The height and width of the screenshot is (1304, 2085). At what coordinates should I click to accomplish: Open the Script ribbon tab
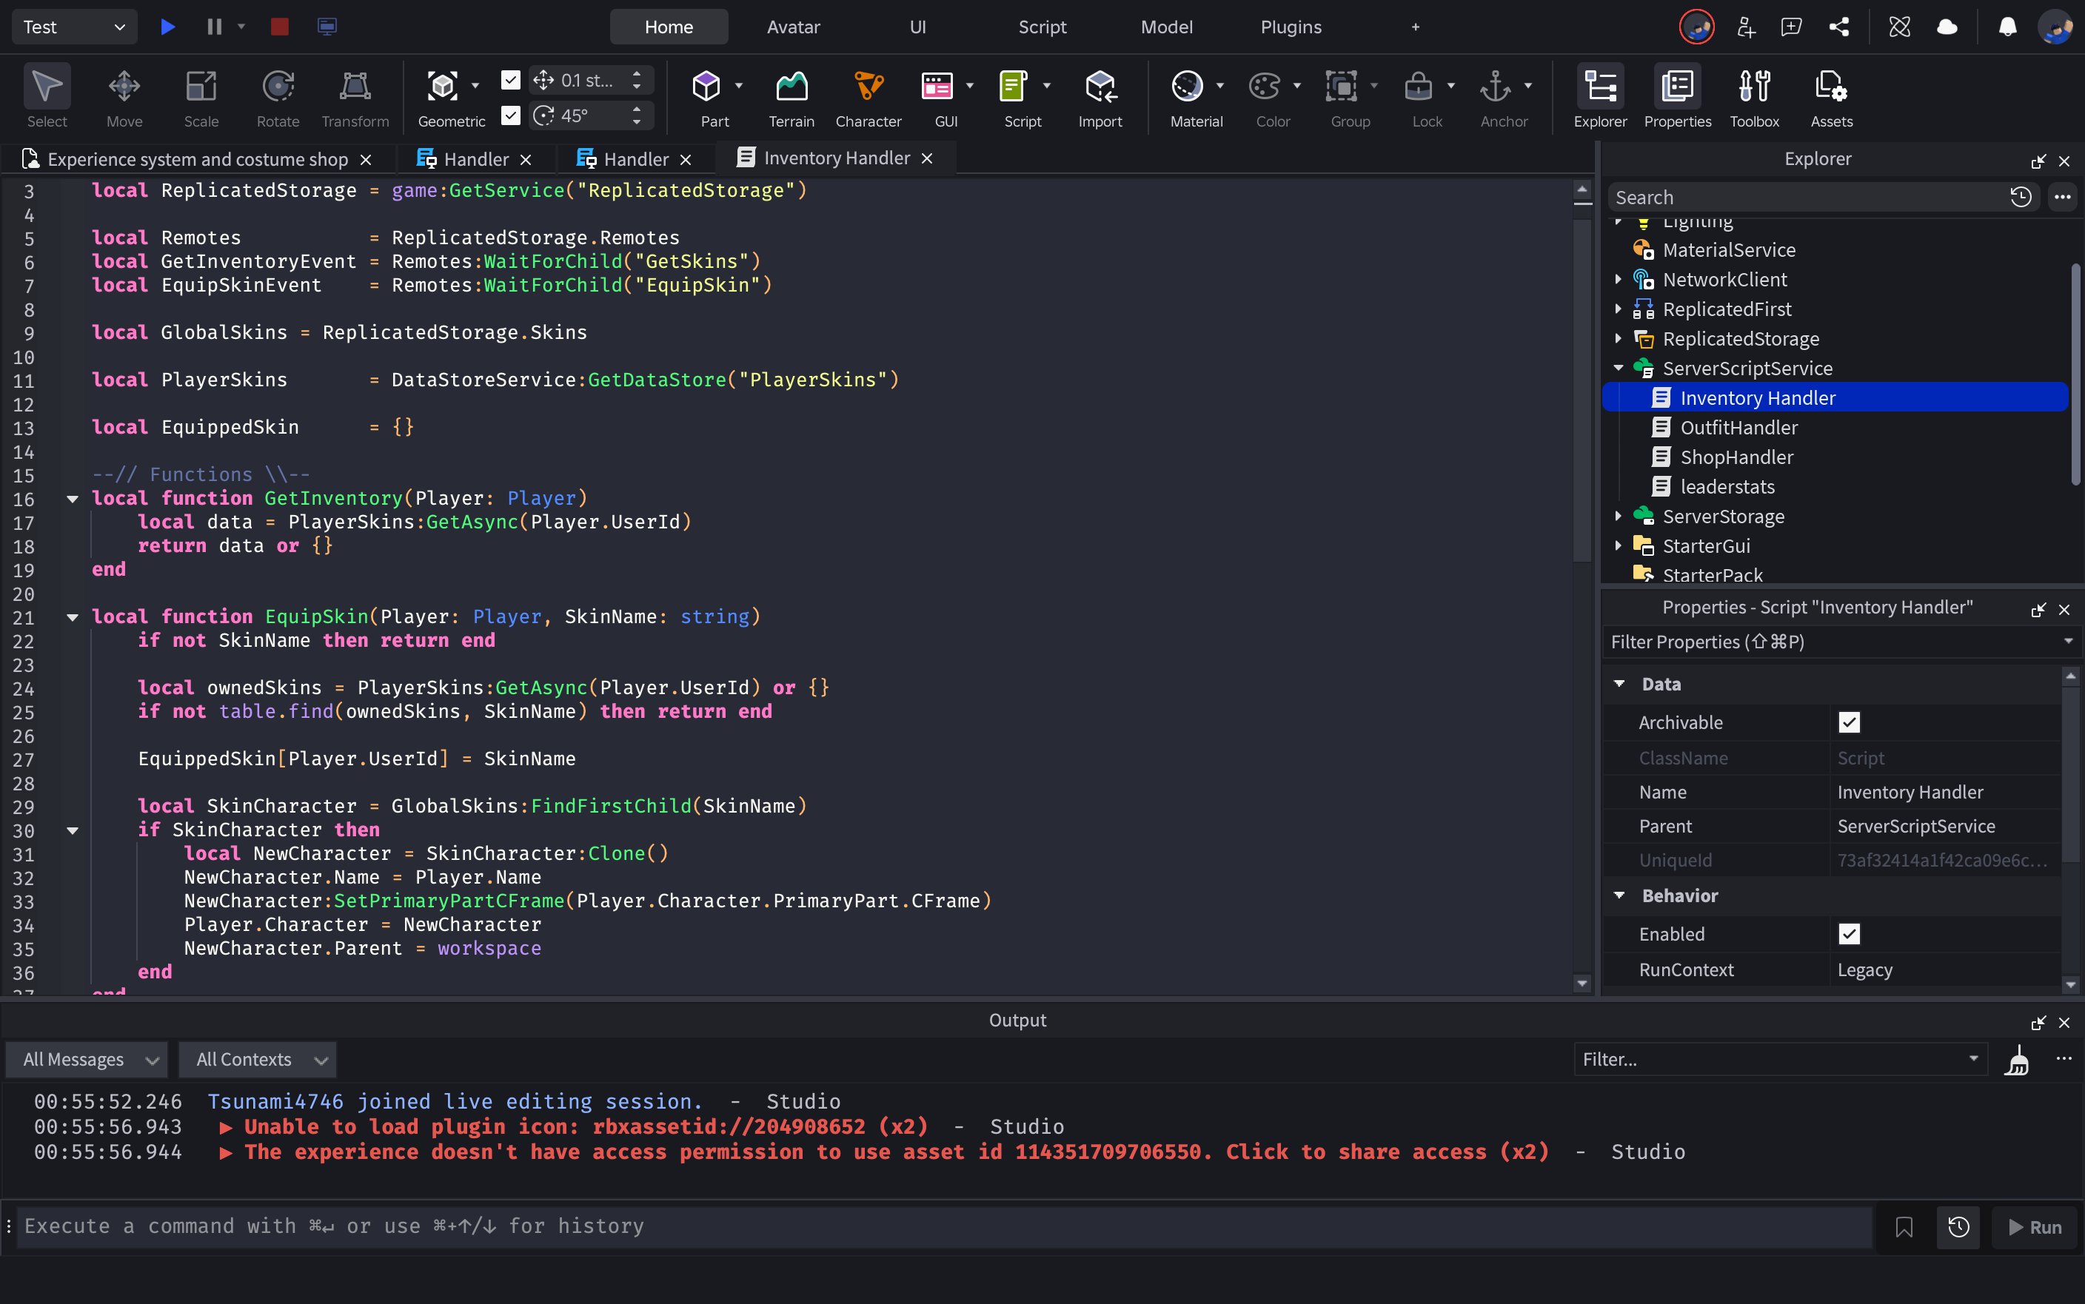(1042, 27)
